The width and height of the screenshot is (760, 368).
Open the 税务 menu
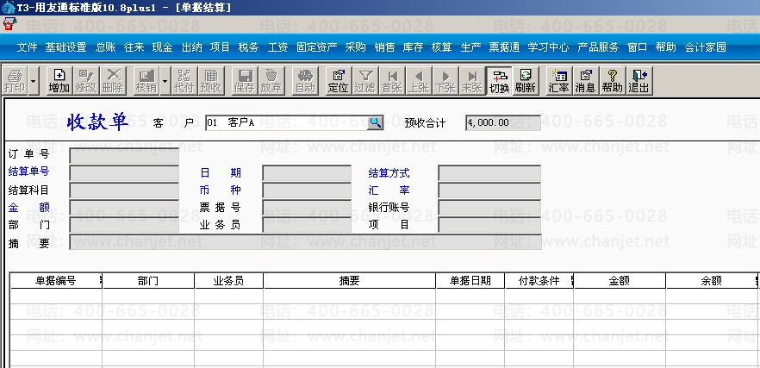tap(249, 47)
